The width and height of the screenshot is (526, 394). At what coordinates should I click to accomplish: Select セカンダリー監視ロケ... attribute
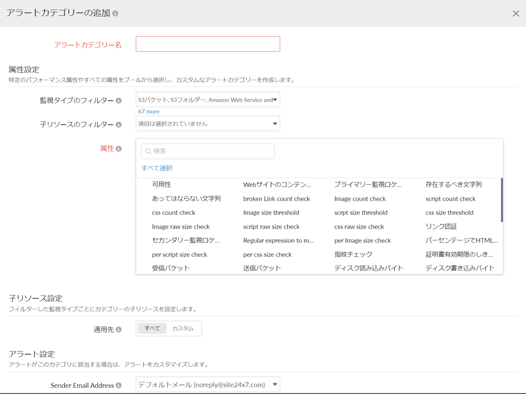(185, 240)
